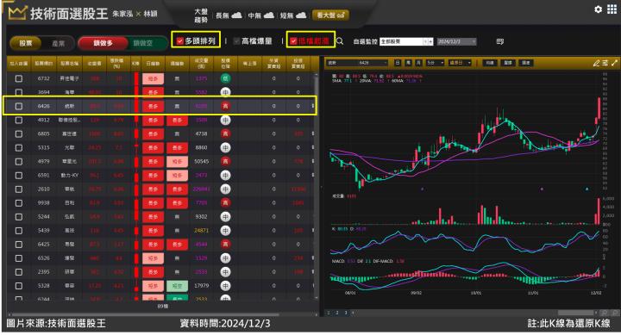Open the settings gear icon
Screen dimensions: 621x335
click(598, 9)
